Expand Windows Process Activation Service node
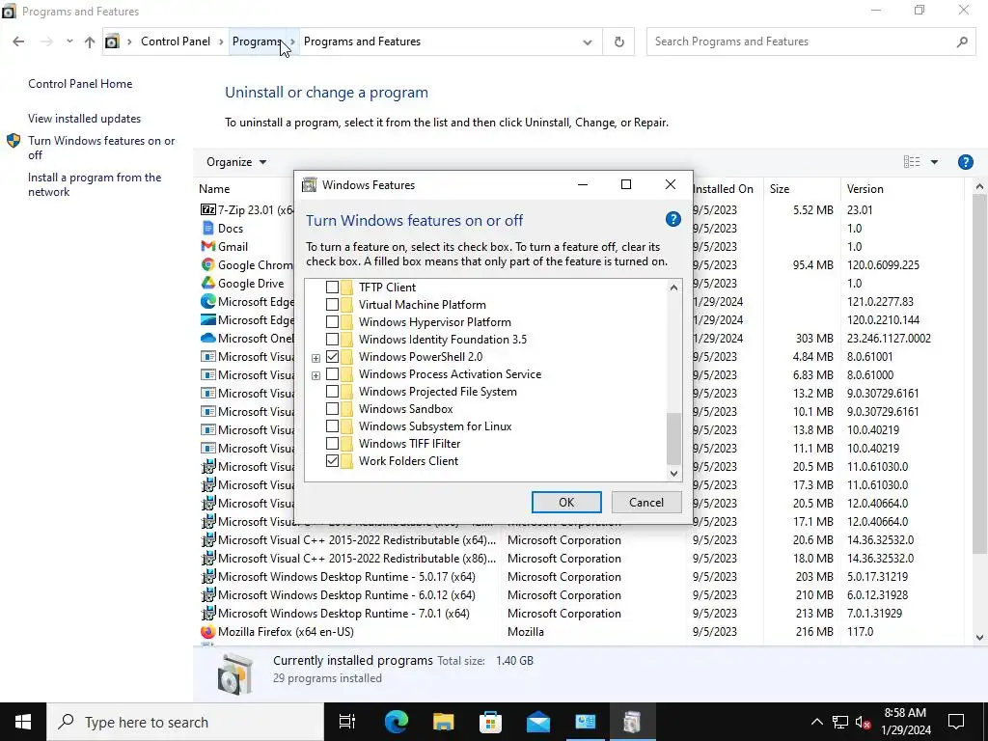Screen dimensions: 988x741 click(316, 375)
